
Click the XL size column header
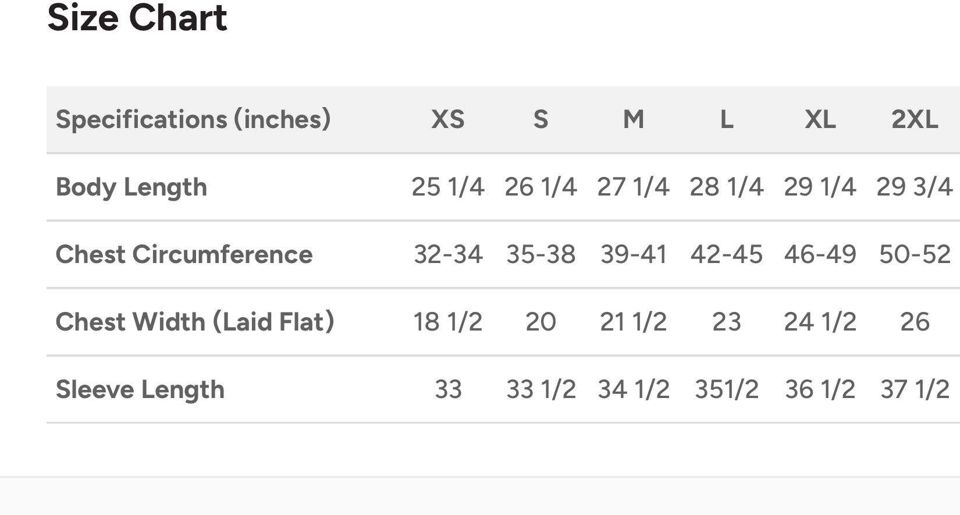coord(820,119)
